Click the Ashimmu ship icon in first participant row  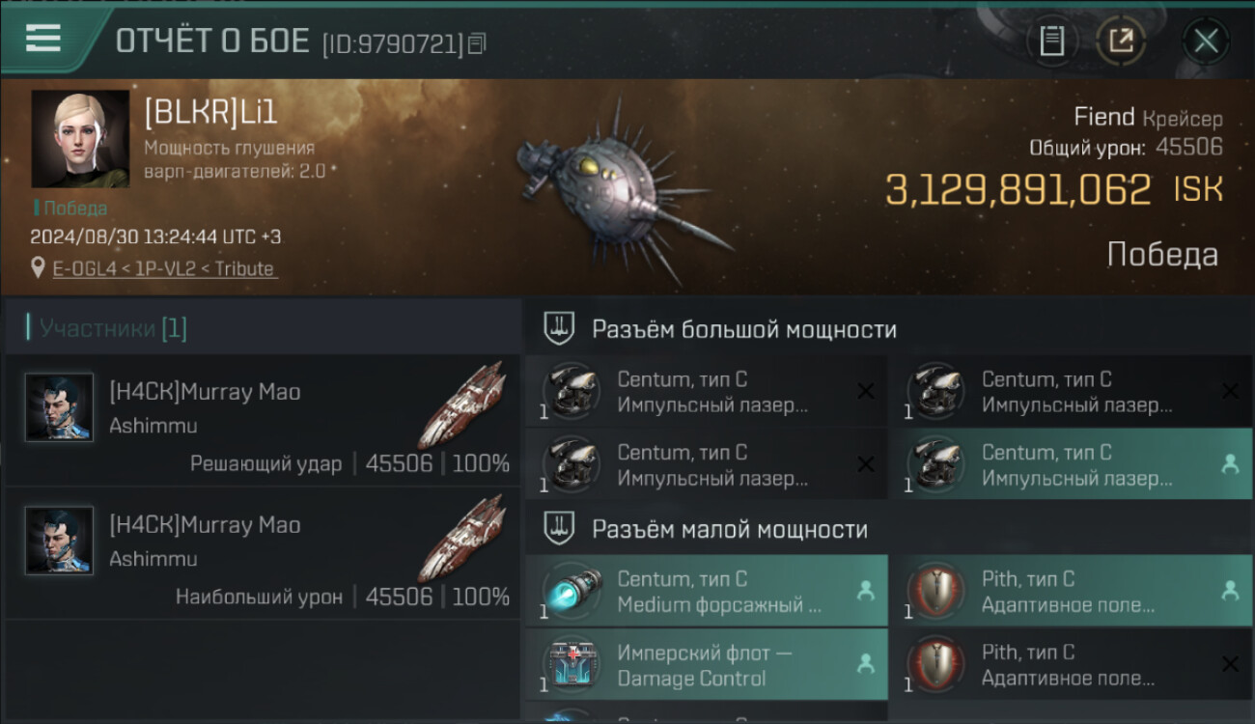pos(461,404)
